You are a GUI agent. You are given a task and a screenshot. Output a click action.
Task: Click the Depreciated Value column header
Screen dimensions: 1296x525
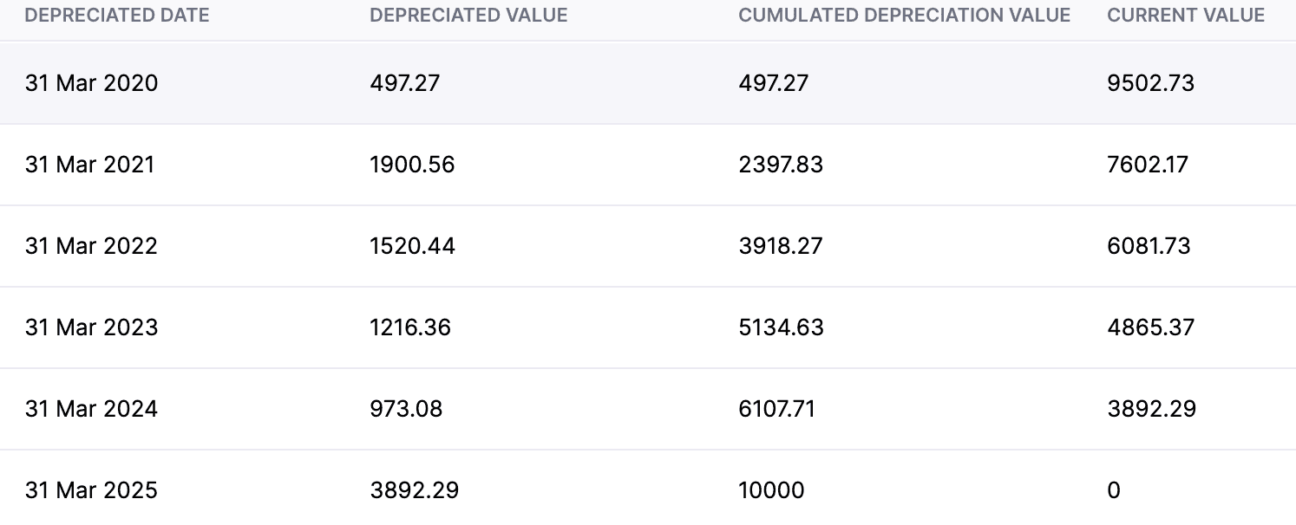click(x=468, y=16)
